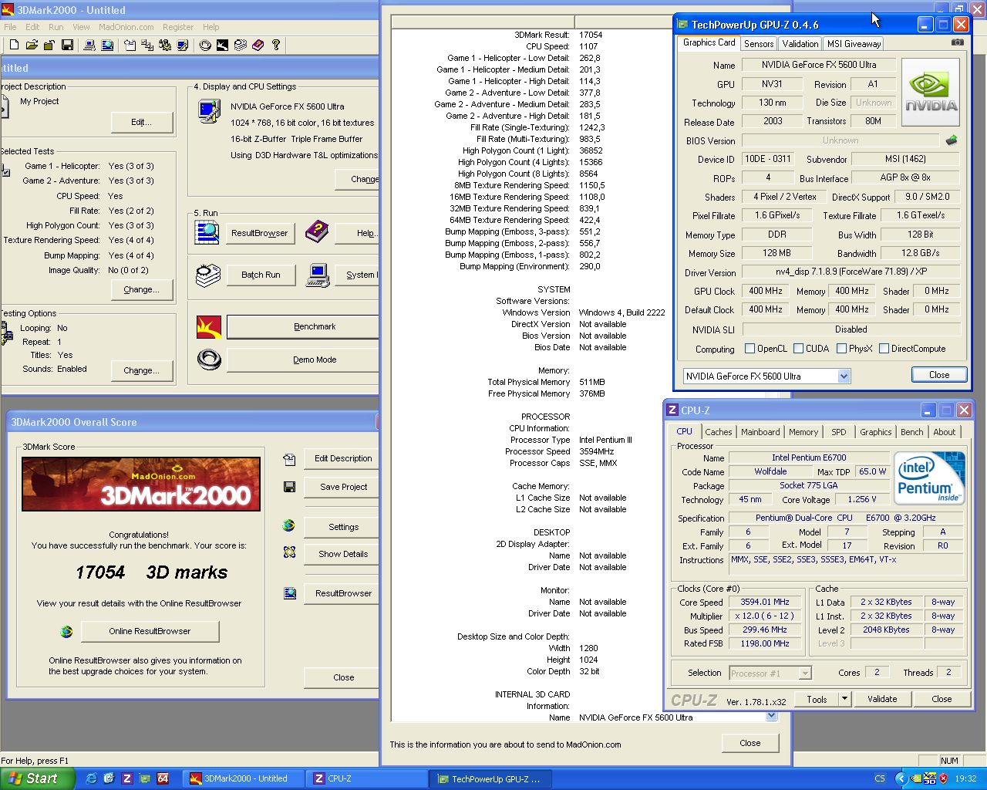Click the Validate button in CPU-Z
987x790 pixels.
click(882, 699)
